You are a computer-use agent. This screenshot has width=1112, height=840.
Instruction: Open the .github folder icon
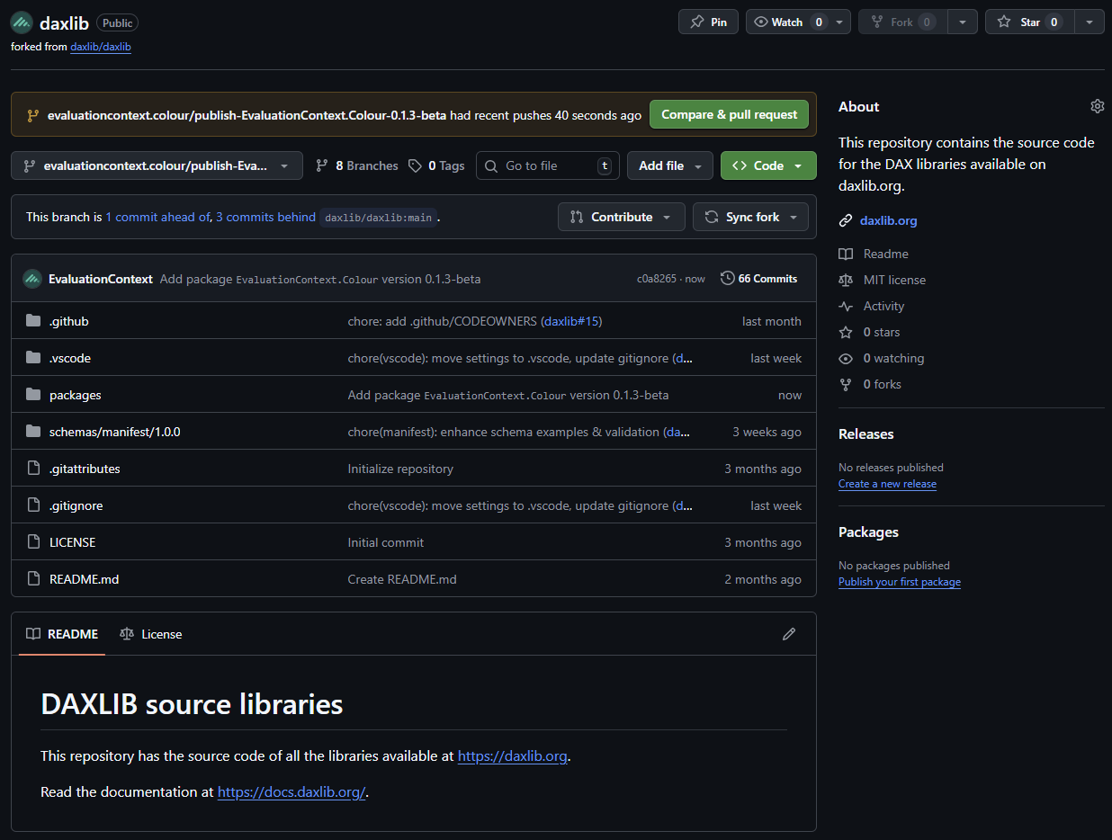(x=34, y=321)
